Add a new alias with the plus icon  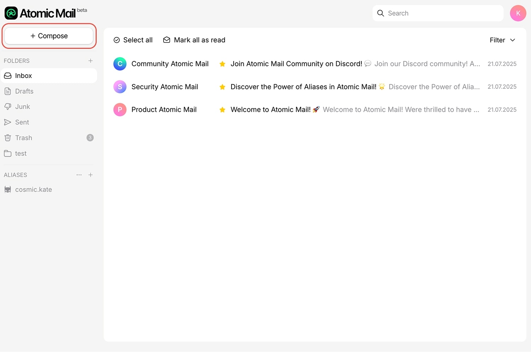click(x=91, y=175)
